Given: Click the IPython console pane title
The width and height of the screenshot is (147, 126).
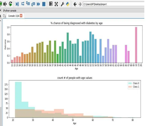Looking at the screenshot, I should click(10, 11).
